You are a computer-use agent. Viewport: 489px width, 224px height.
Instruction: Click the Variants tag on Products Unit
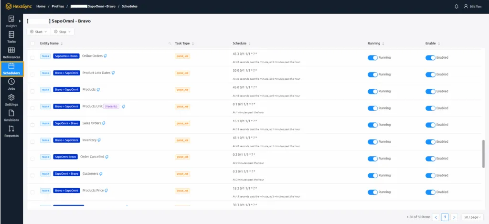point(111,107)
